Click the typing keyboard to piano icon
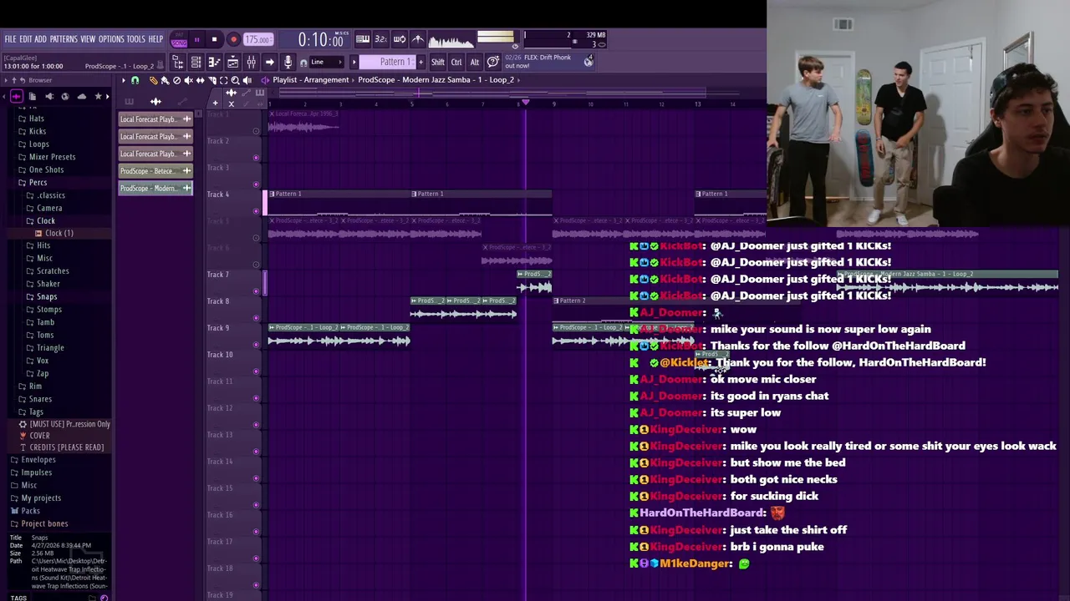Viewport: 1070px width, 601px height. tap(363, 39)
